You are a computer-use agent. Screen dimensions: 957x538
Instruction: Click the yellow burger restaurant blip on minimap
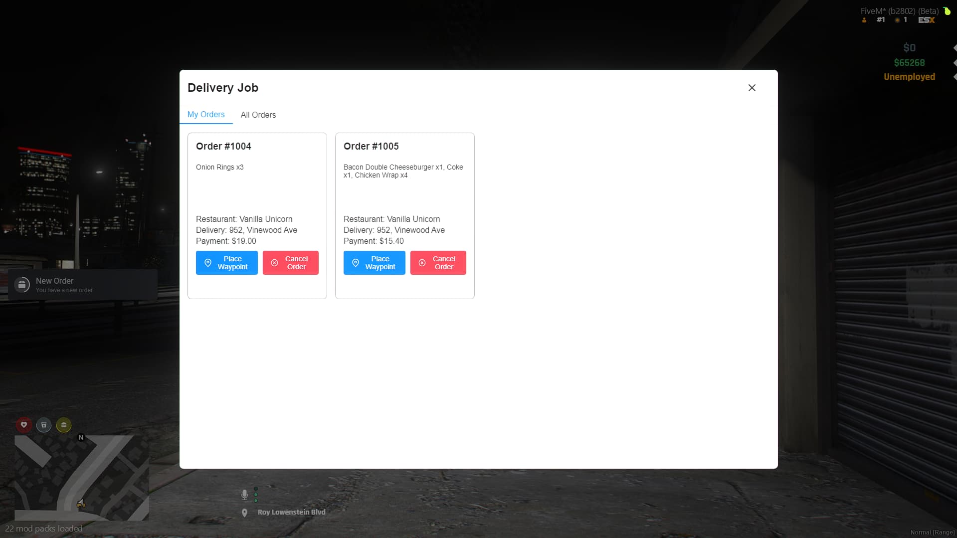click(x=64, y=425)
